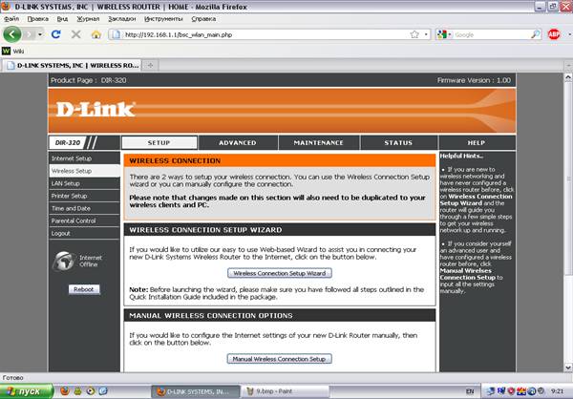The width and height of the screenshot is (573, 399).
Task: Open the Правка menu
Action: pyautogui.click(x=38, y=19)
